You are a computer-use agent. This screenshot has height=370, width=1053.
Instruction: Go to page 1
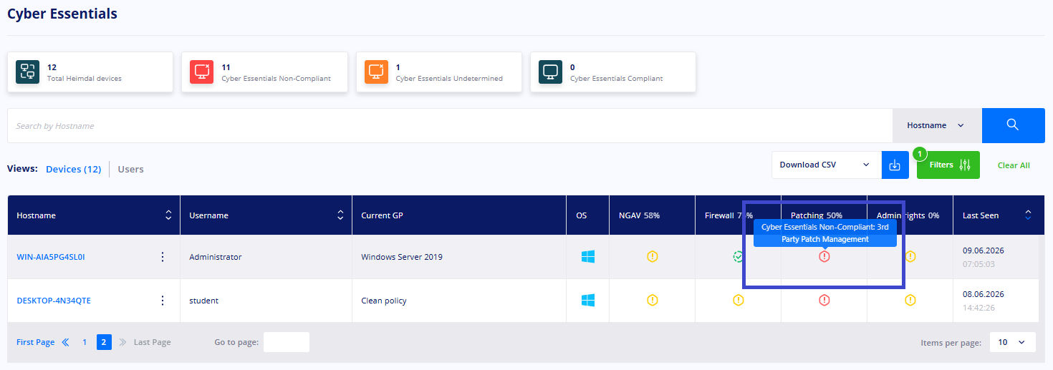tap(85, 342)
